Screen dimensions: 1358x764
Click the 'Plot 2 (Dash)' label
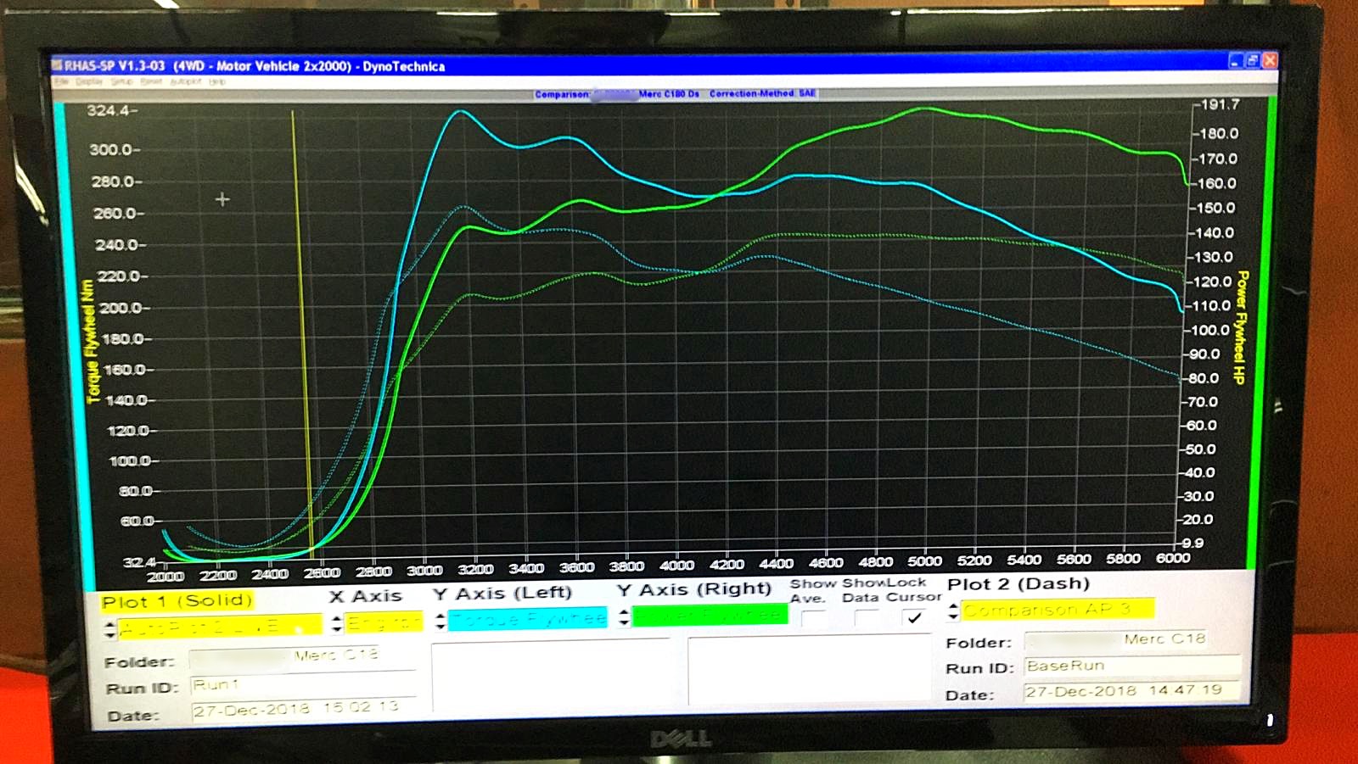1018,583
